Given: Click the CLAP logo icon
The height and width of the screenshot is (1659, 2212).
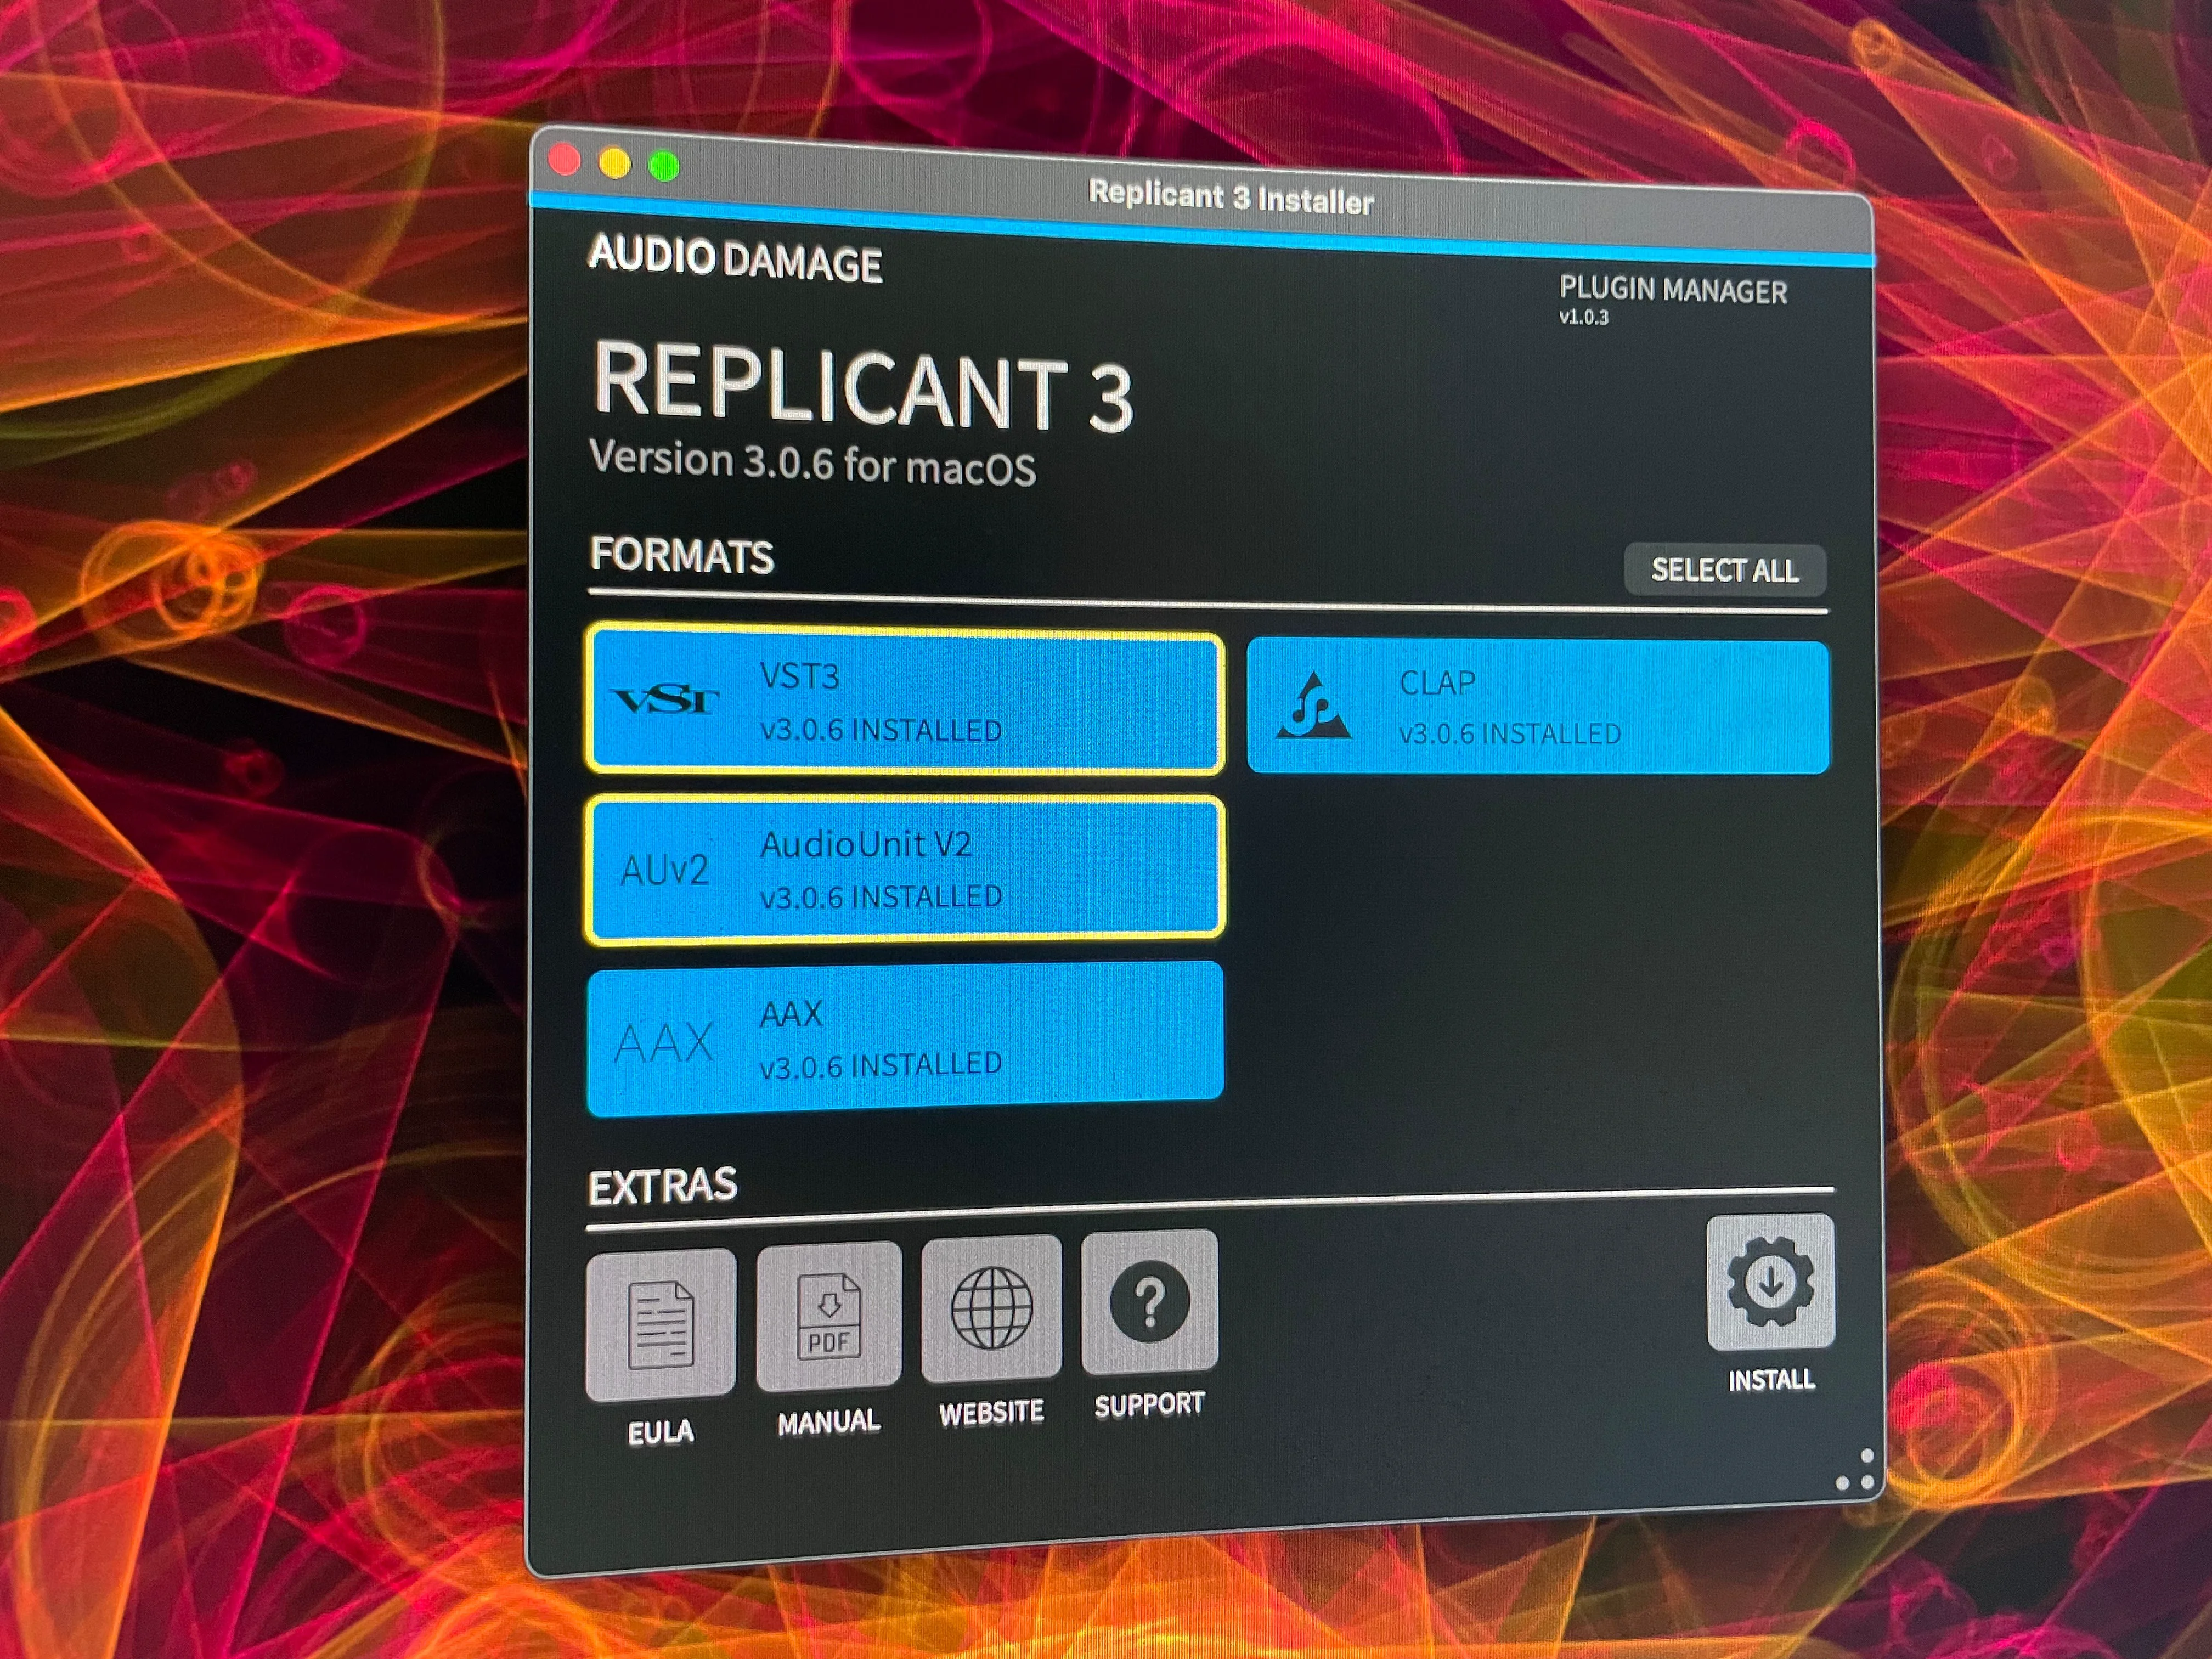Looking at the screenshot, I should point(1314,706).
